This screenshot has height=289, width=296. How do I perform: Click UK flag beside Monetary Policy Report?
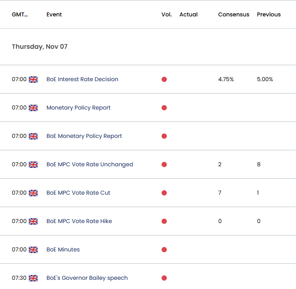point(33,108)
